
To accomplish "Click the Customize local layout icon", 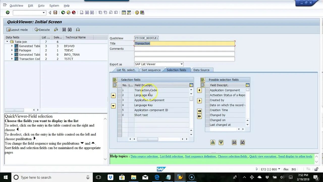I will [x=142, y=12].
